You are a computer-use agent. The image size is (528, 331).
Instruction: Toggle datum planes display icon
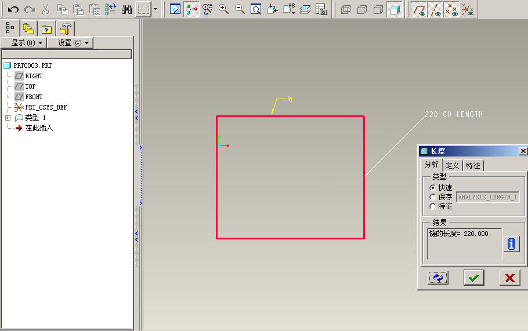(x=418, y=9)
